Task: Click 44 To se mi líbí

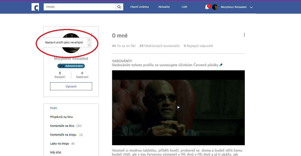Action: coord(124,46)
